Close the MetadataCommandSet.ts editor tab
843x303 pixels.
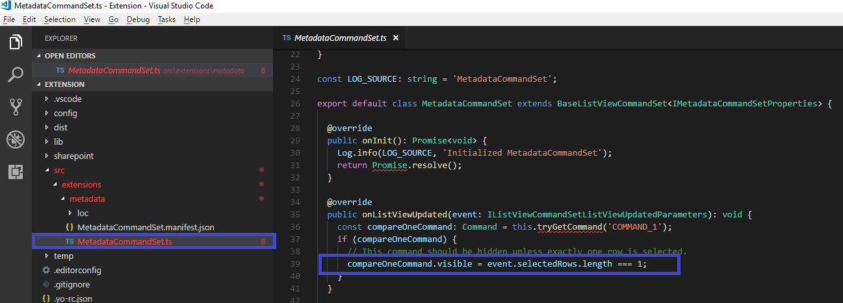395,38
